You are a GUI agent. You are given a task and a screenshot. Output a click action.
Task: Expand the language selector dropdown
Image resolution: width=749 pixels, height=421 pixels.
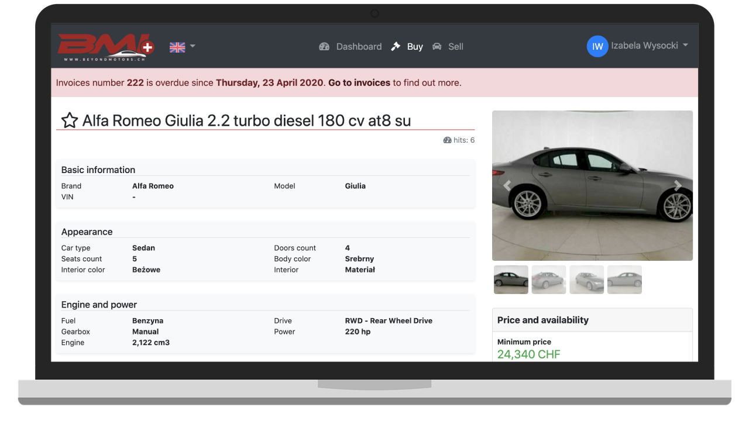192,46
